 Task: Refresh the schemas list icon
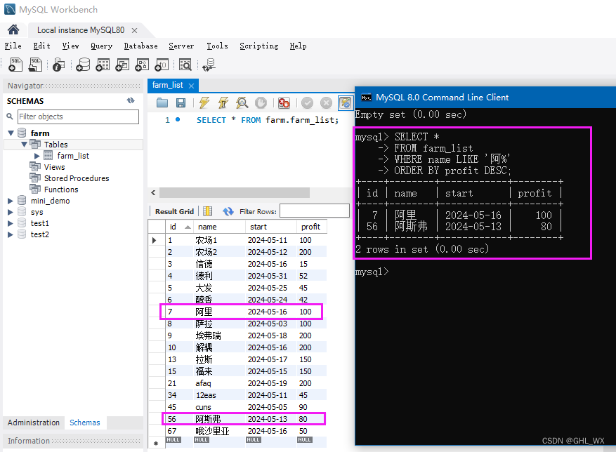(131, 100)
